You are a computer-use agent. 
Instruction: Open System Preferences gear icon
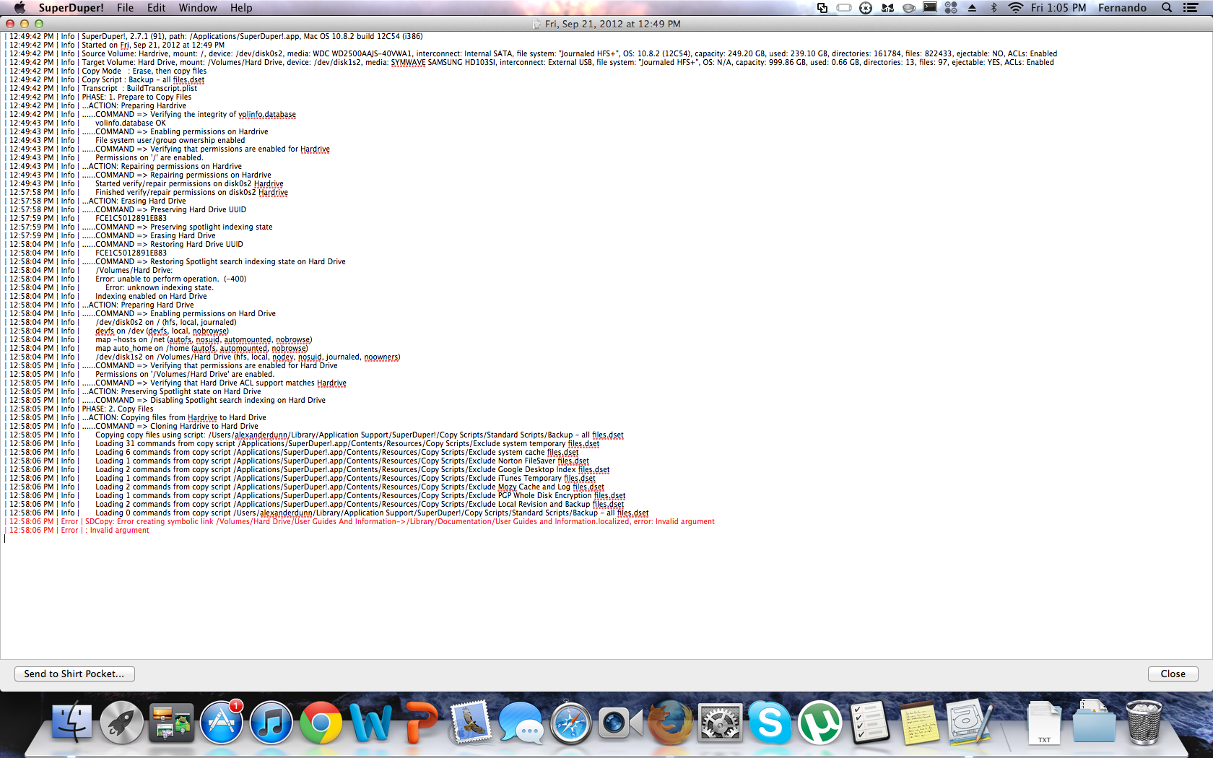point(720,722)
